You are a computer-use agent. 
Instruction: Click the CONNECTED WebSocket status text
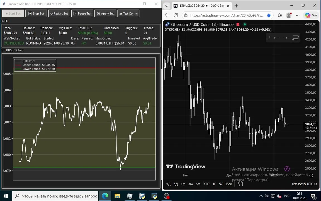click(x=14, y=43)
